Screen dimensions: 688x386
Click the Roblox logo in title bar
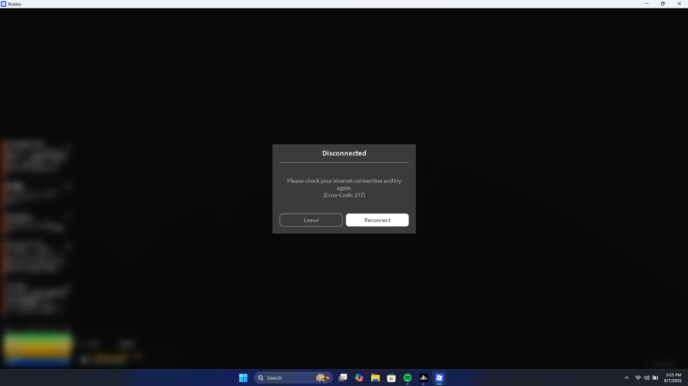(x=4, y=3)
